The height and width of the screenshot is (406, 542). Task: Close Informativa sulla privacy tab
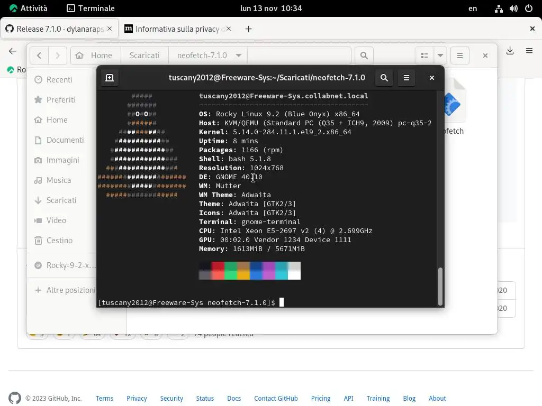tap(229, 29)
